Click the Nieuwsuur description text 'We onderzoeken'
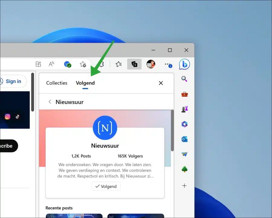272x218 pixels. (105, 170)
